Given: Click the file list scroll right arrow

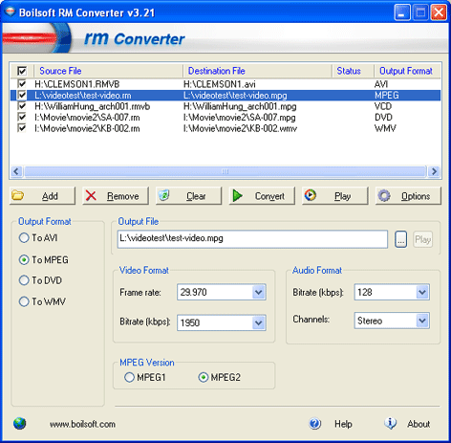Looking at the screenshot, I should [434, 171].
